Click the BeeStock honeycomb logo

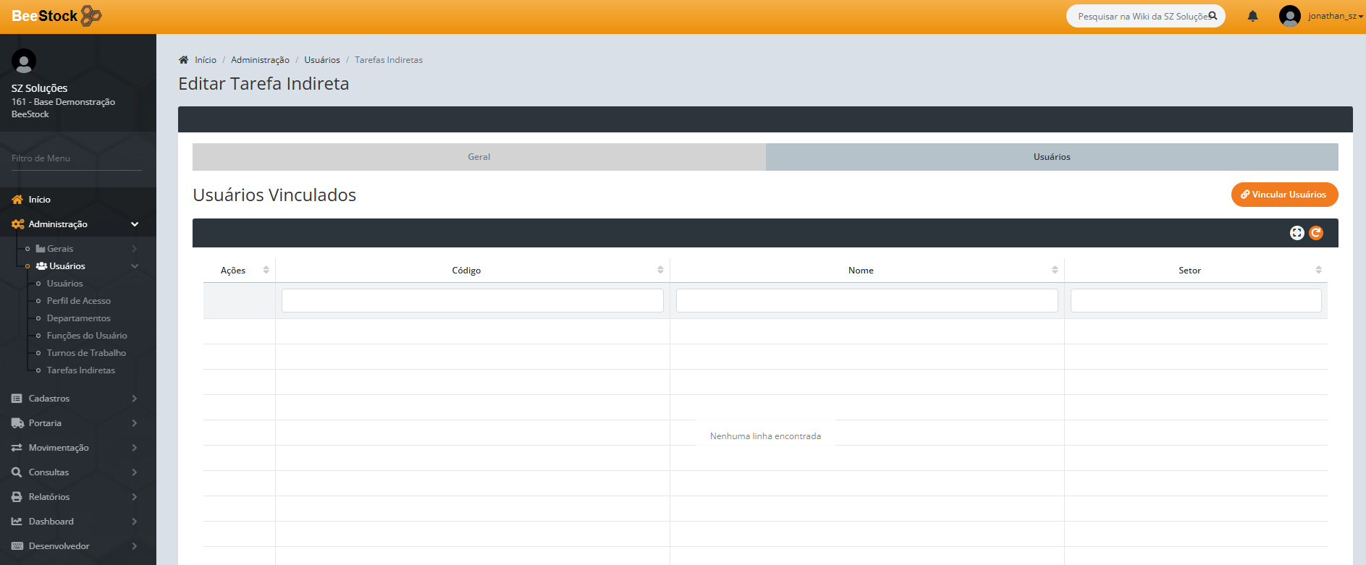91,16
